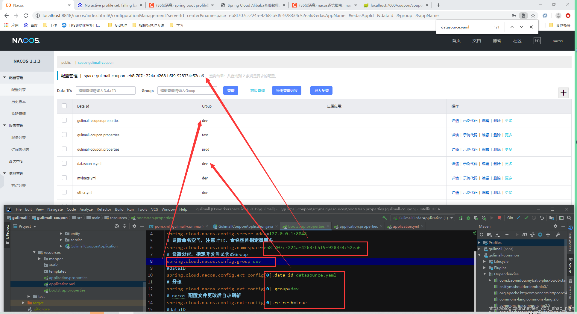This screenshot has height=314, width=577.
Task: Switch to Spring Cloud Alibaba browser tab
Action: (x=253, y=5)
